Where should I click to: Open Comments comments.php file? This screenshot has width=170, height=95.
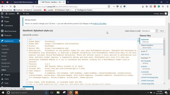[x=146, y=73]
